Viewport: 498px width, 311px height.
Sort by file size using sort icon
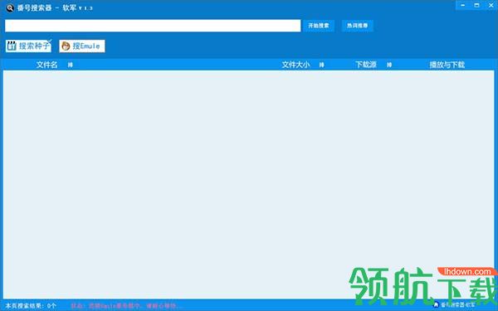click(322, 65)
